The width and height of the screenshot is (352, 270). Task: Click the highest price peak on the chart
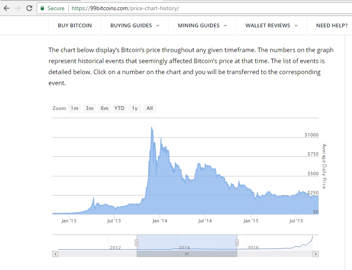(152, 127)
